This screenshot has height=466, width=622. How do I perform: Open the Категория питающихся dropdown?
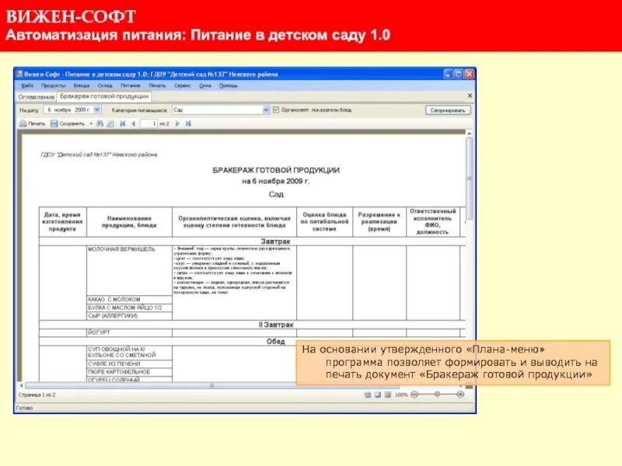click(266, 110)
